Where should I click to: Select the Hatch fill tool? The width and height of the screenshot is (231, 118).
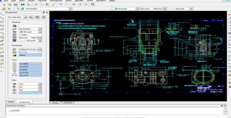2,56
